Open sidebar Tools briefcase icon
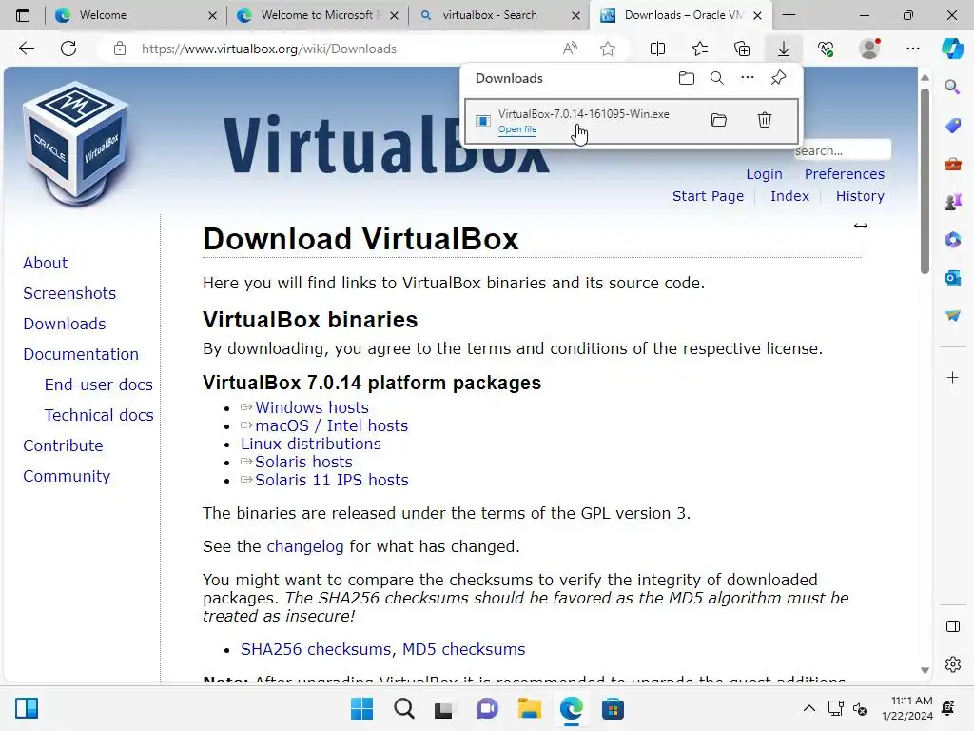Screen dimensions: 974x731 tap(953, 164)
